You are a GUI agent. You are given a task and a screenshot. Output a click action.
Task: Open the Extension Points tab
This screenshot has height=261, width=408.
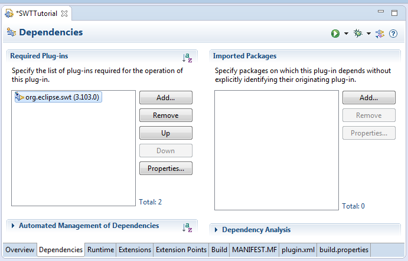click(x=181, y=250)
